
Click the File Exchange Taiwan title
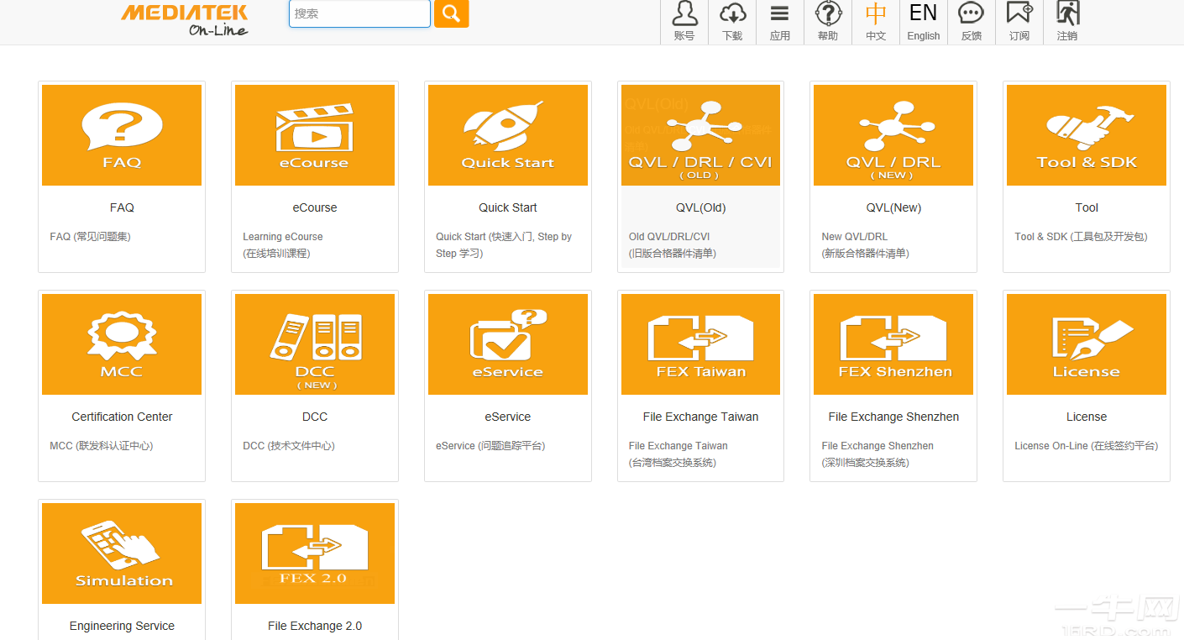tap(700, 417)
